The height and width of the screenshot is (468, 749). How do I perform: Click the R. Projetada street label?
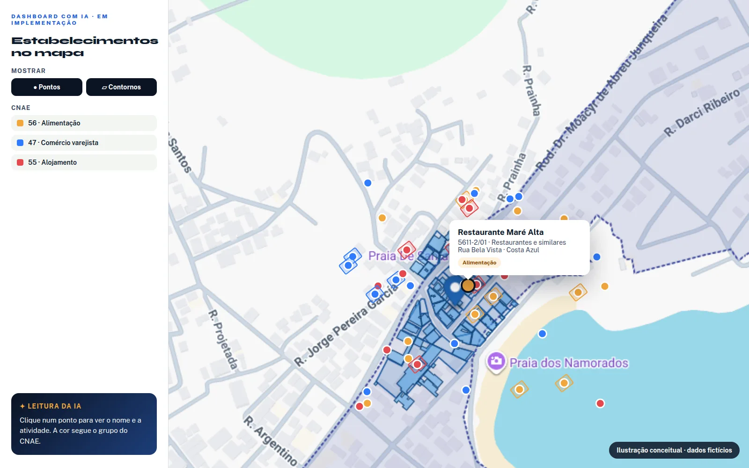pos(223,339)
